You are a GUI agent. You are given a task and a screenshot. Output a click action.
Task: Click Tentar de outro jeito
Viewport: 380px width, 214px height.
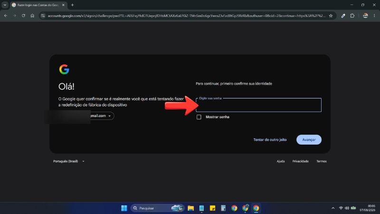pos(270,140)
